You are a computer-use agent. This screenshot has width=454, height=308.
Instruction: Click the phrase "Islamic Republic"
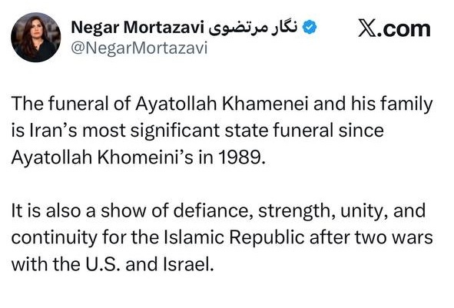[x=234, y=237]
